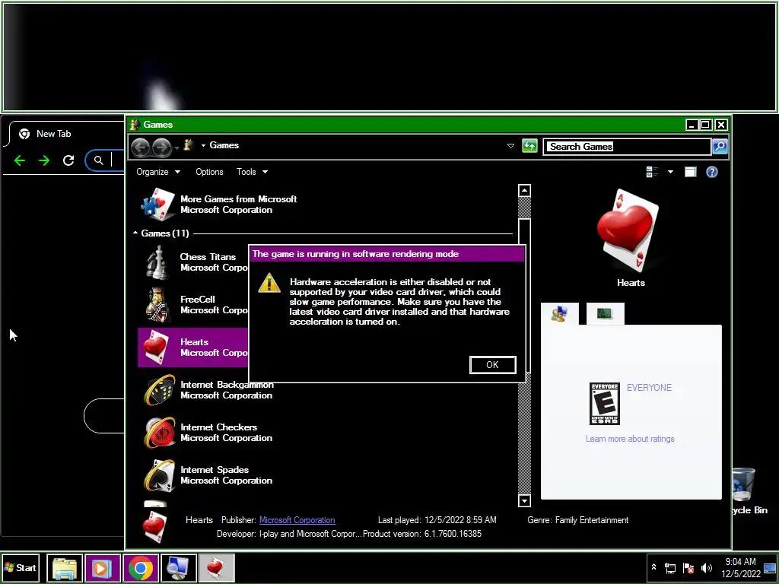Open the Games breadcrumb dropdown arrow
The width and height of the screenshot is (779, 584).
point(203,145)
